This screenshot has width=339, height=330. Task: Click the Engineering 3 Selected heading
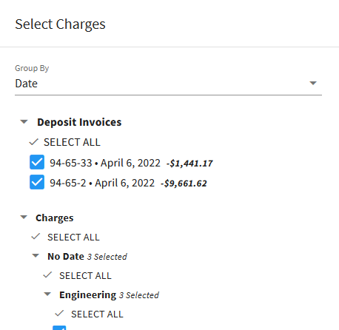click(109, 295)
